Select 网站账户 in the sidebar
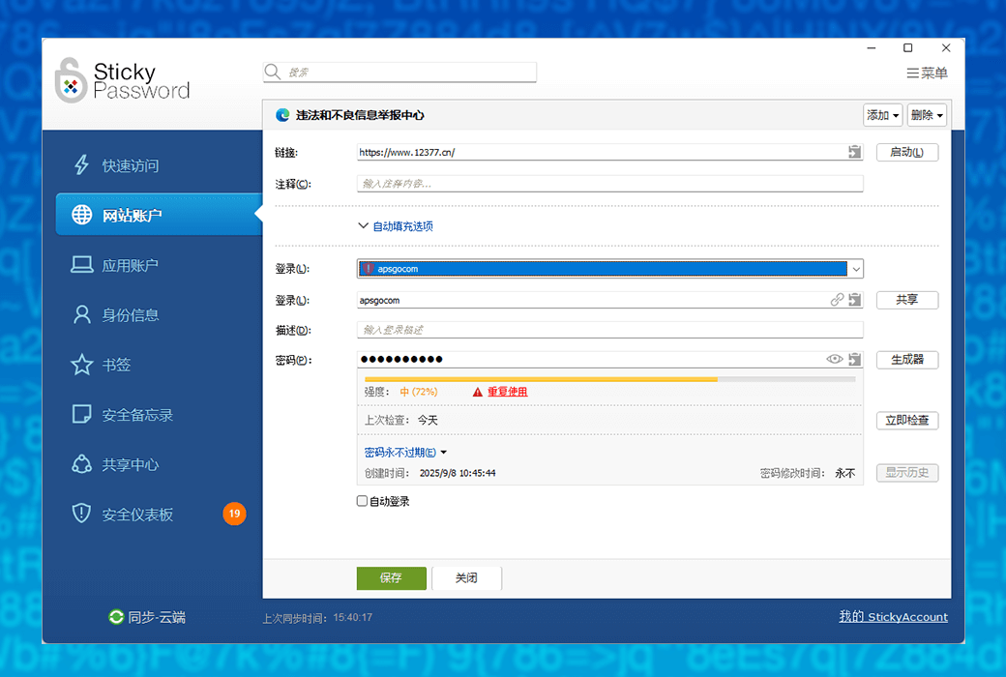This screenshot has height=677, width=1006. tap(159, 215)
